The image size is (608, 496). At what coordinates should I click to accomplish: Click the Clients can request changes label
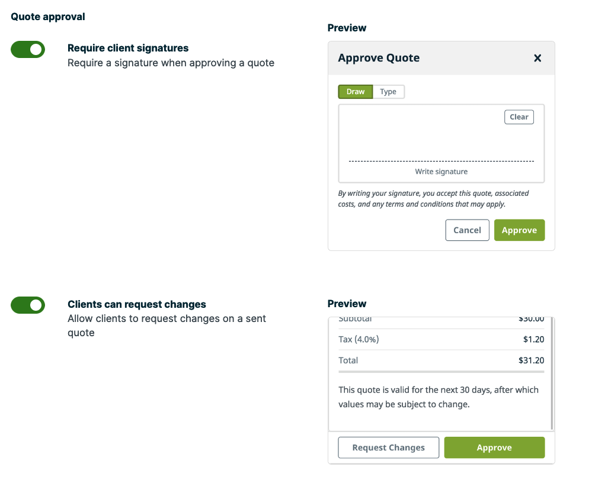tap(137, 304)
